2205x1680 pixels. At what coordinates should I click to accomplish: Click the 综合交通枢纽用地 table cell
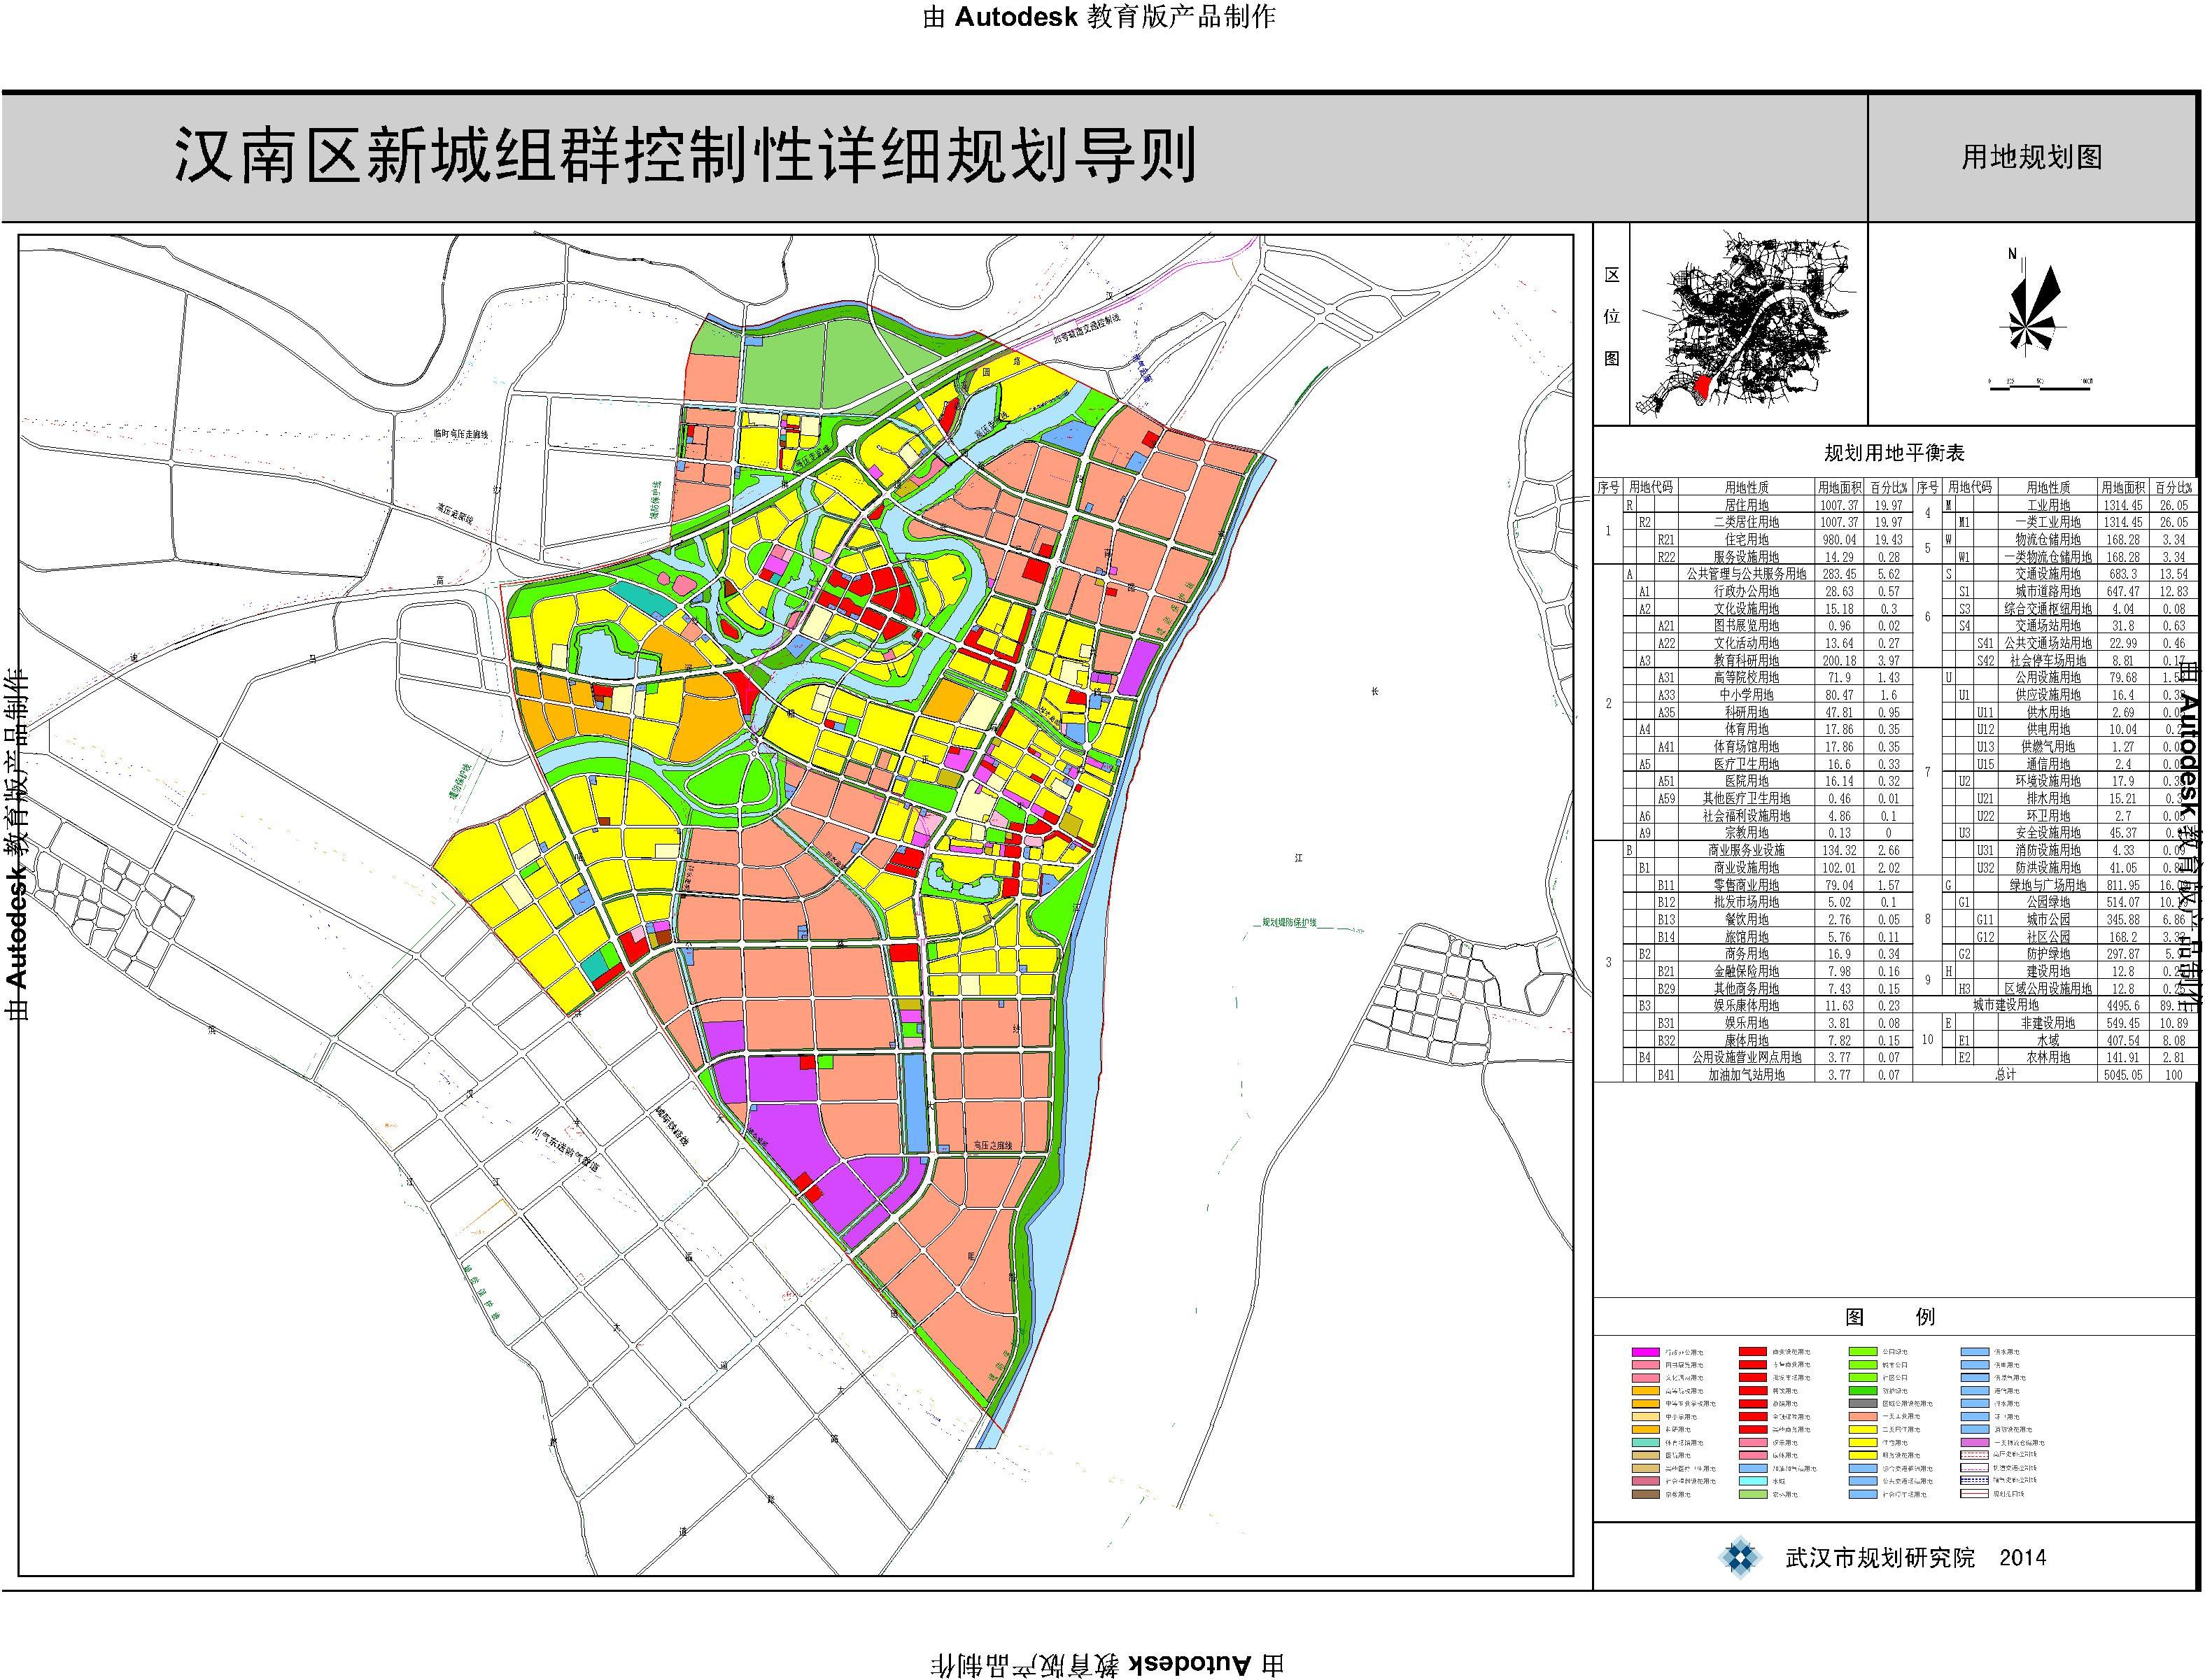click(x=2048, y=608)
